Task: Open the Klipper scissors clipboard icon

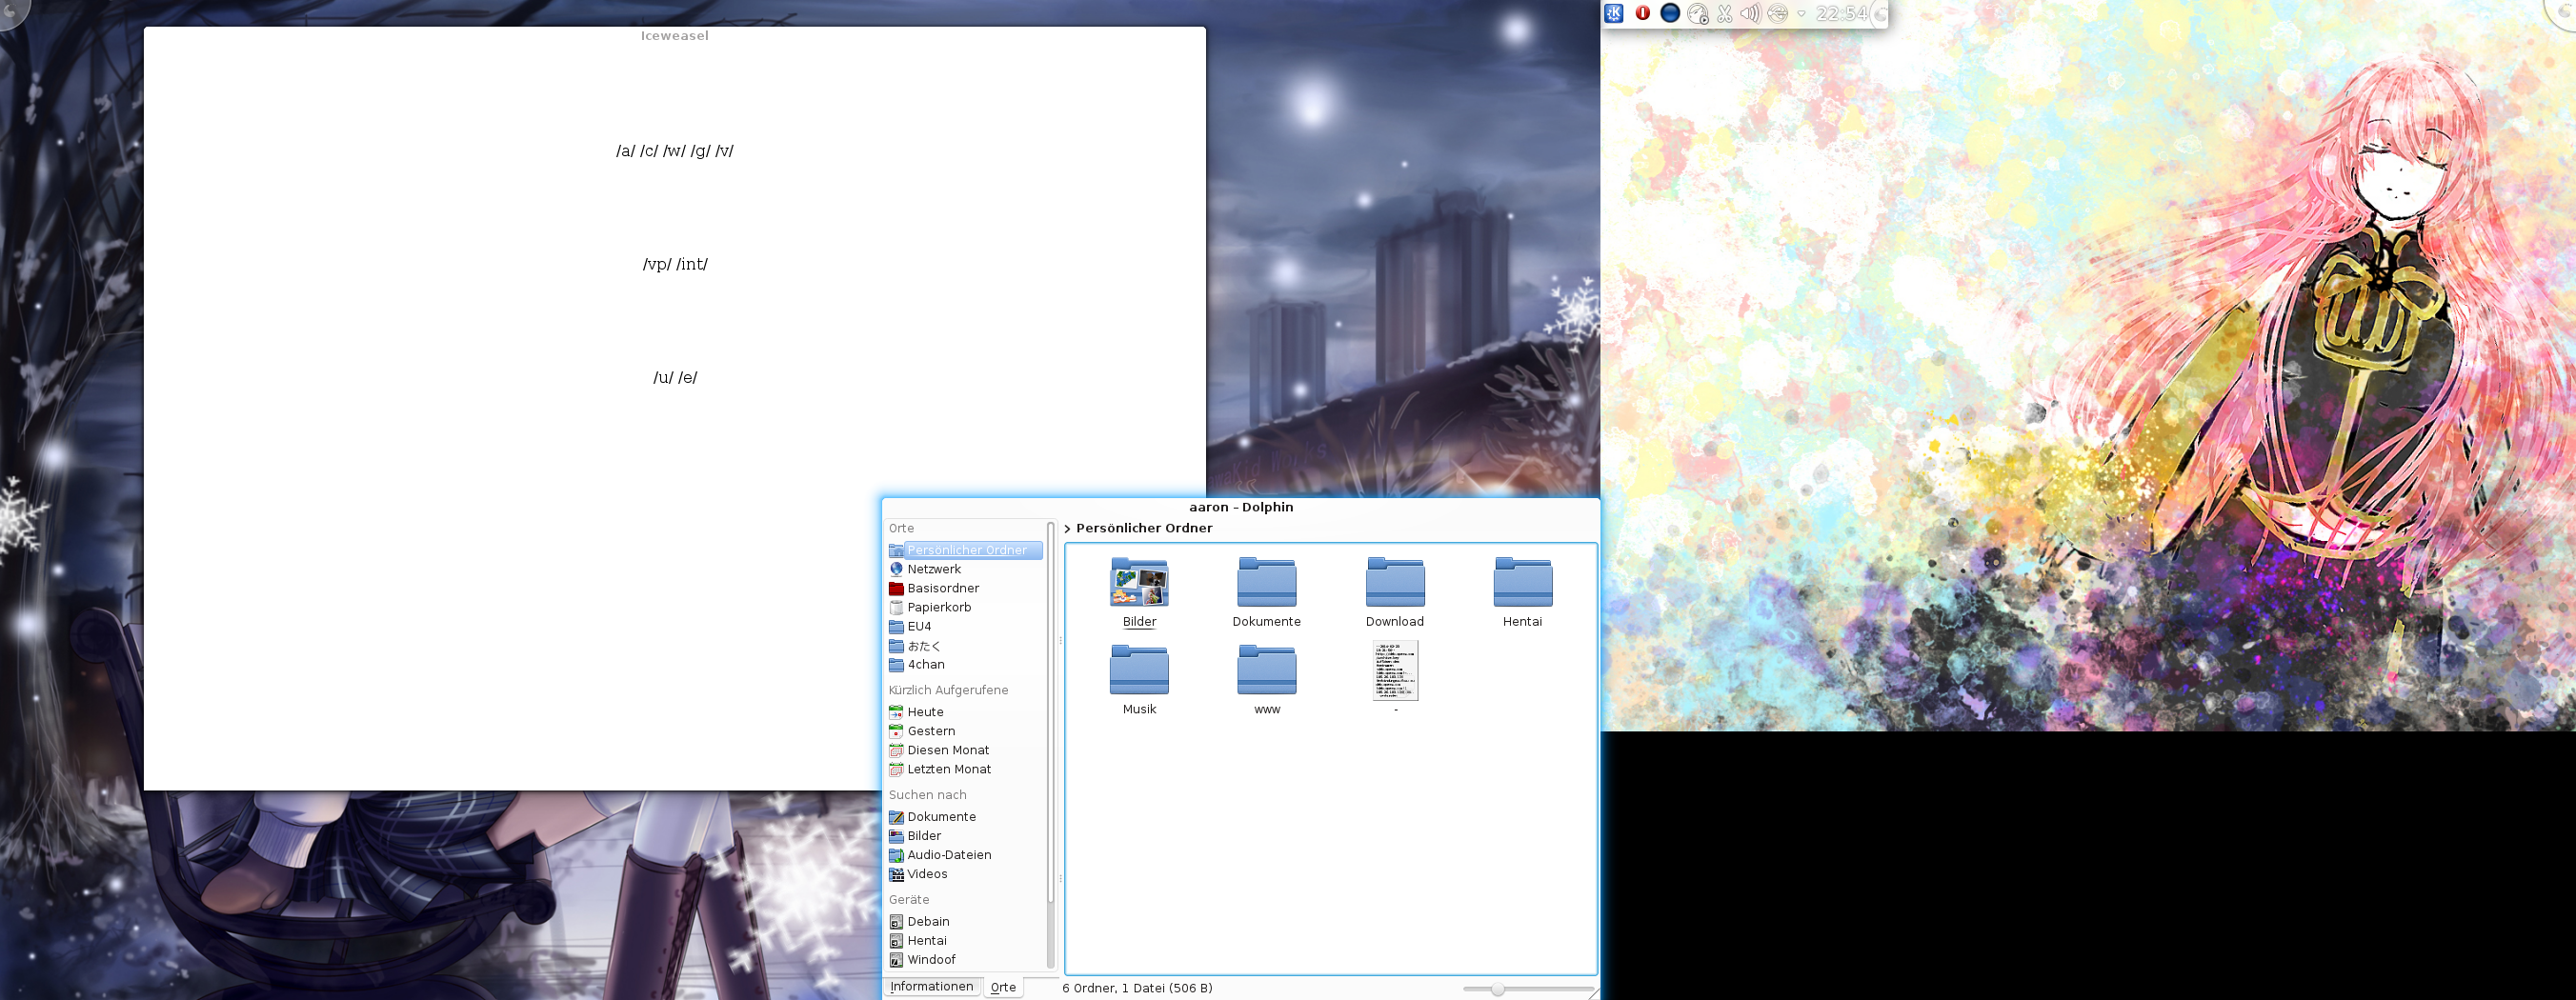Action: pyautogui.click(x=1724, y=13)
